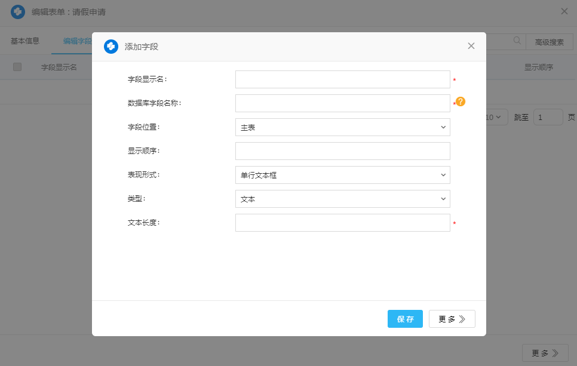
Task: Close the 编辑表单 window
Action: point(564,11)
